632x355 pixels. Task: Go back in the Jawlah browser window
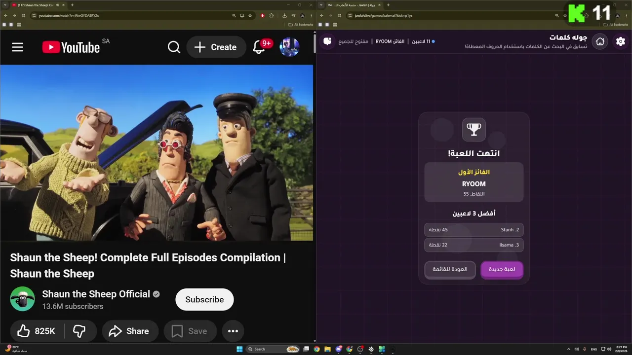point(321,15)
